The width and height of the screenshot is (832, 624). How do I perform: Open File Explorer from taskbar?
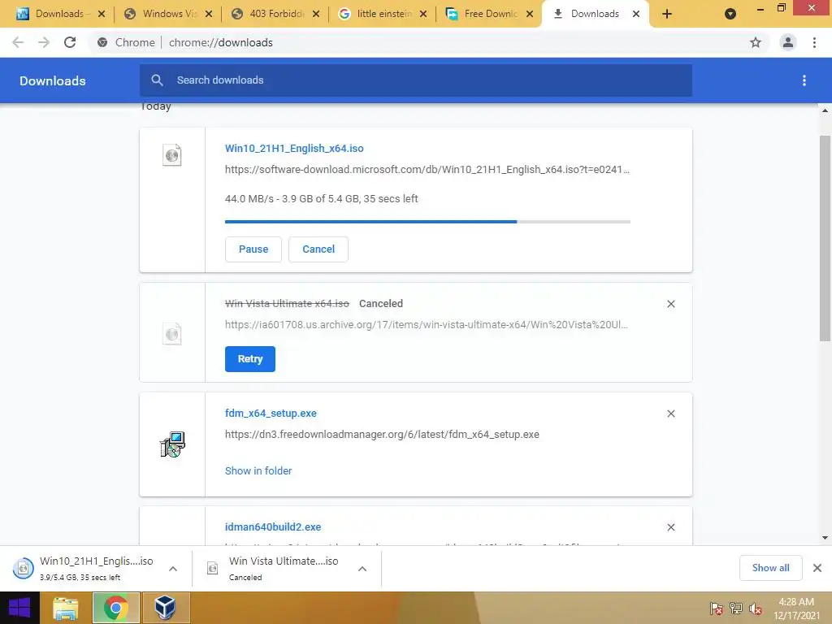66,608
